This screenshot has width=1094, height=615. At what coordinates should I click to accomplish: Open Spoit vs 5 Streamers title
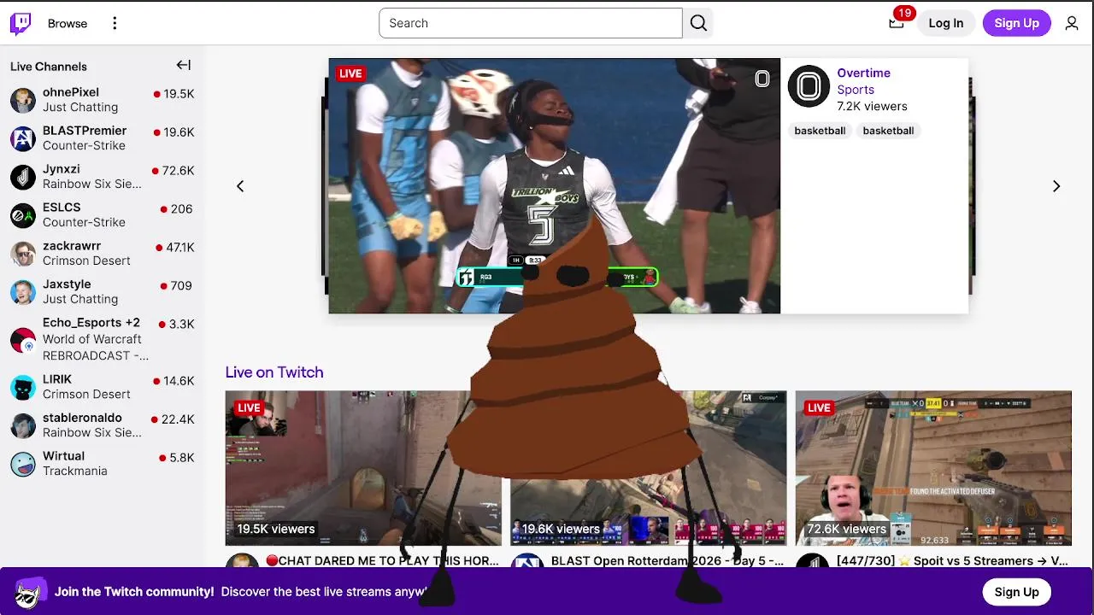pyautogui.click(x=952, y=561)
